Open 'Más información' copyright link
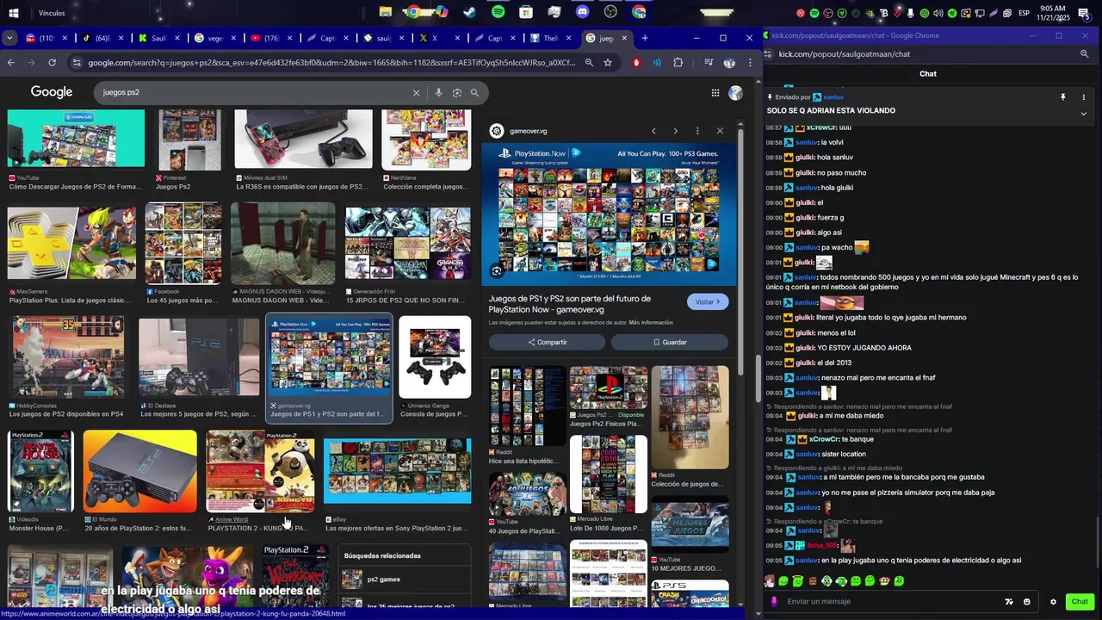Image resolution: width=1102 pixels, height=620 pixels. tap(651, 322)
